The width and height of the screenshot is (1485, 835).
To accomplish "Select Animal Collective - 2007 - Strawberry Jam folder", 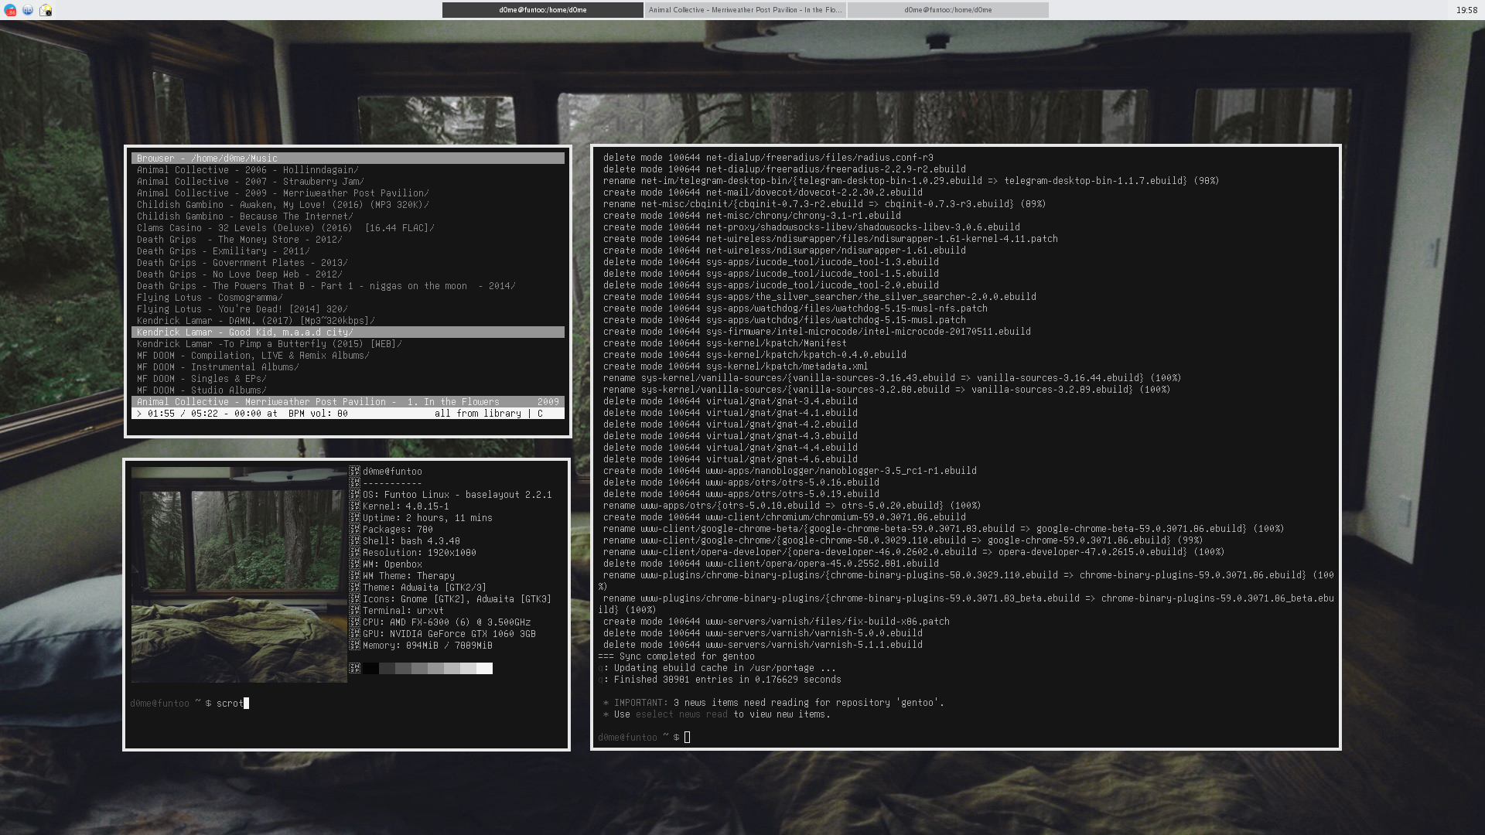I will (x=250, y=182).
